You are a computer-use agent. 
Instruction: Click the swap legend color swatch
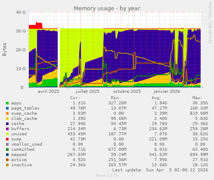pos(7,139)
